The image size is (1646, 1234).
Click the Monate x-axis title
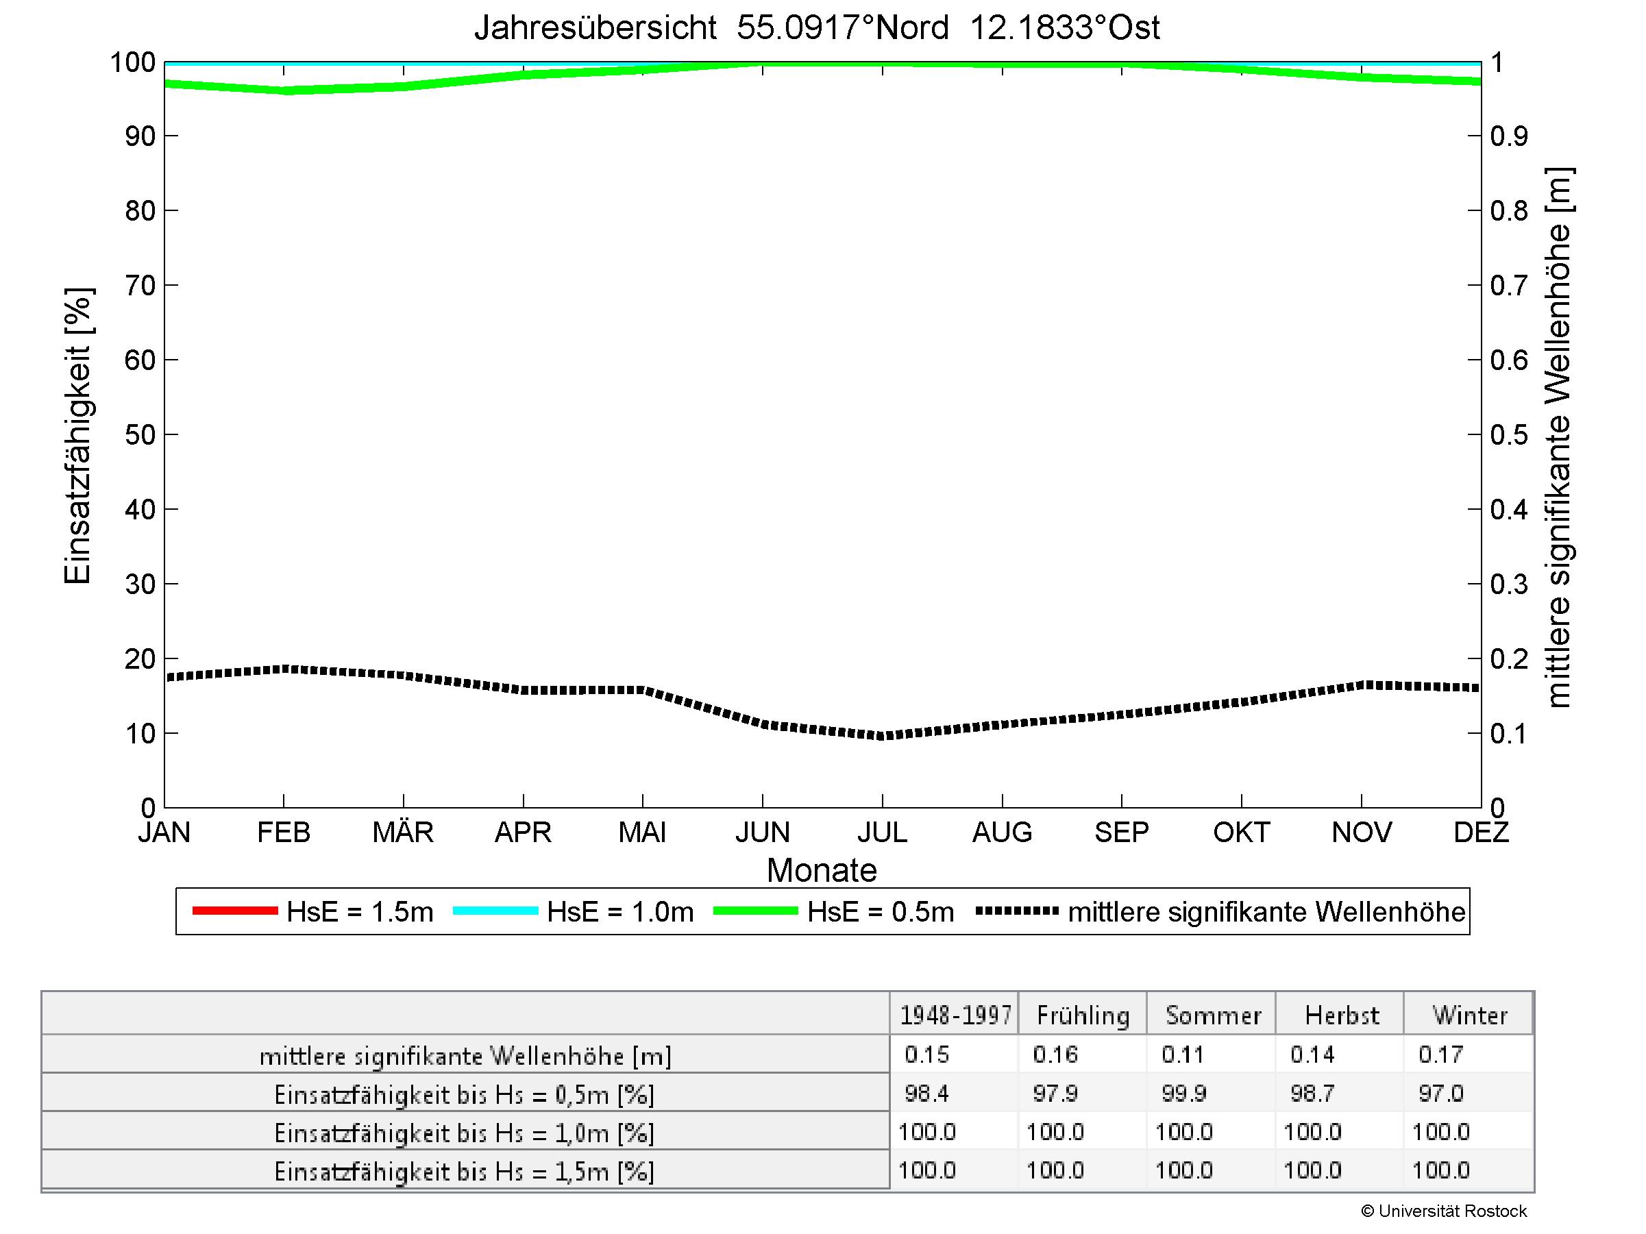(822, 870)
